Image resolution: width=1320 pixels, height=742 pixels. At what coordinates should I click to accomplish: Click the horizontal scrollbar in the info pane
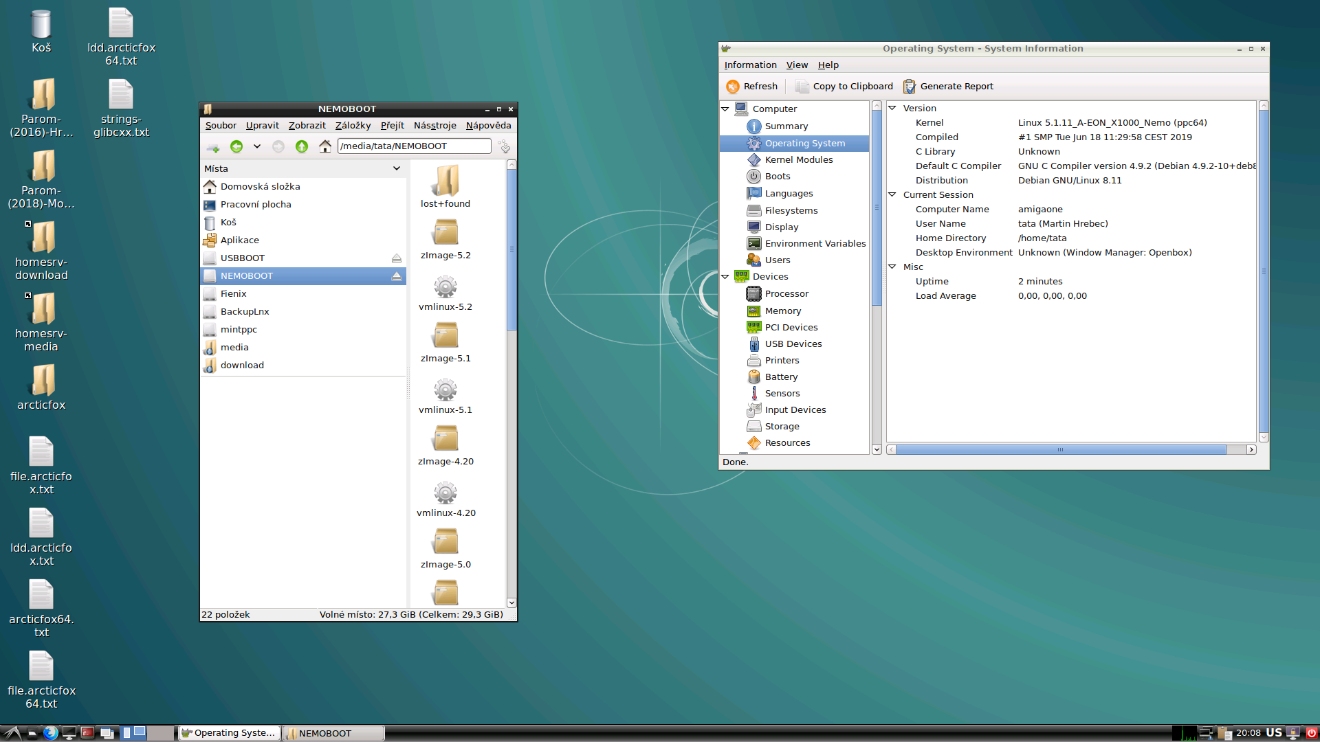click(x=1060, y=450)
